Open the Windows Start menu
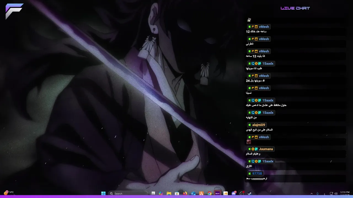The width and height of the screenshot is (353, 198). [103, 194]
